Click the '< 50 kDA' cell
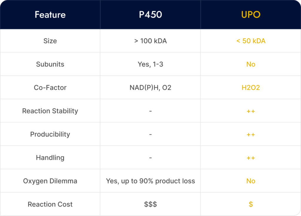The height and width of the screenshot is (216, 301). (250, 41)
